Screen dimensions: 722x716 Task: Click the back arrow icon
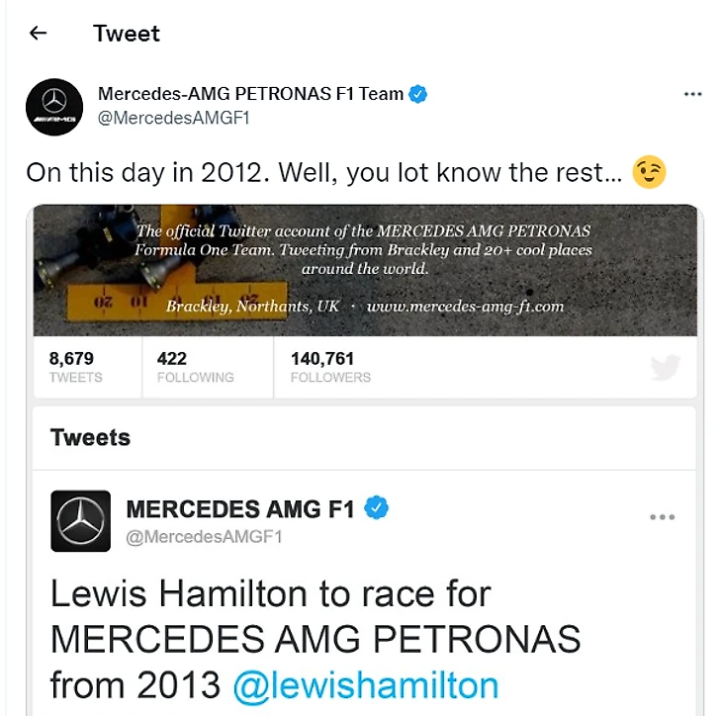(38, 34)
